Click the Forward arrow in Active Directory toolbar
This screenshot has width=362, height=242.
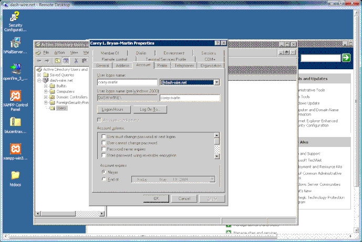[x=47, y=61]
